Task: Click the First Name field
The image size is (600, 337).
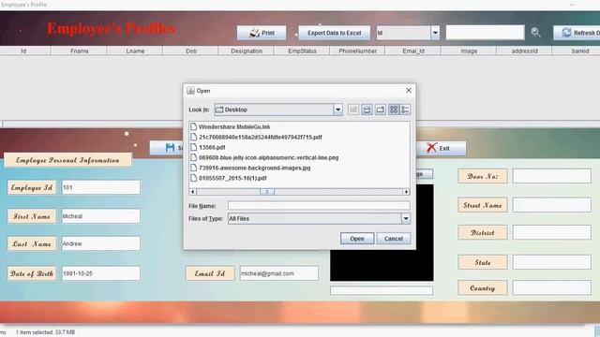Action: (101, 216)
